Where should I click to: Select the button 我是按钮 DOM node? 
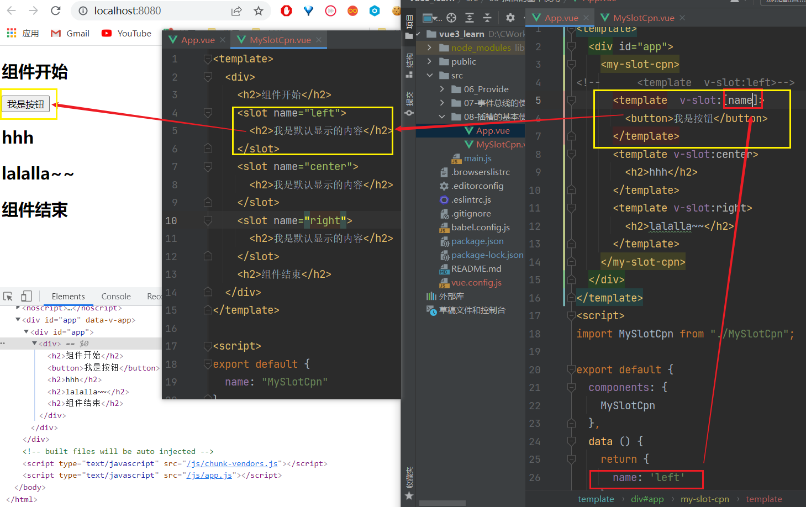[x=103, y=368]
